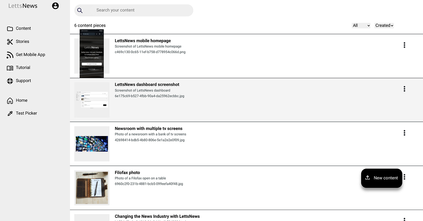Click the search magnifier icon
This screenshot has width=423, height=221.
click(80, 10)
